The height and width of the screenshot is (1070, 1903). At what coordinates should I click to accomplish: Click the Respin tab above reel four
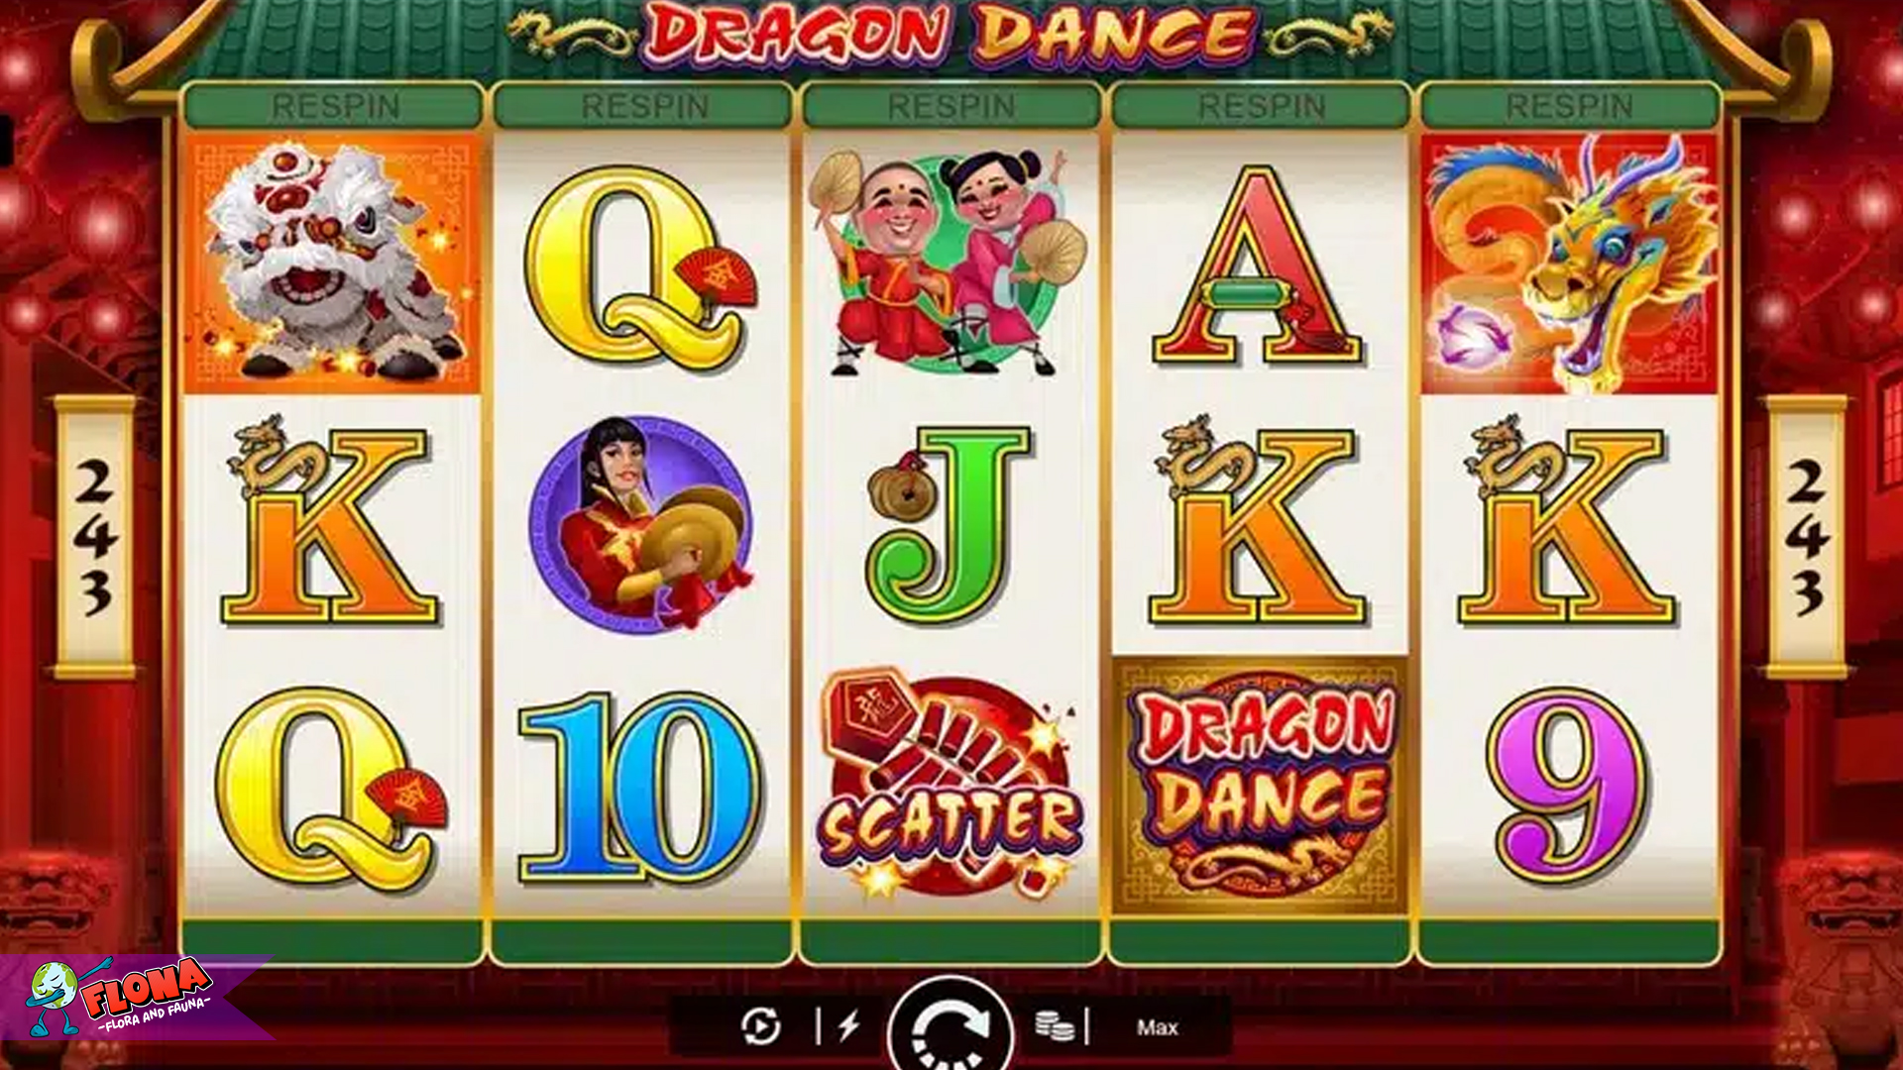(x=1261, y=106)
